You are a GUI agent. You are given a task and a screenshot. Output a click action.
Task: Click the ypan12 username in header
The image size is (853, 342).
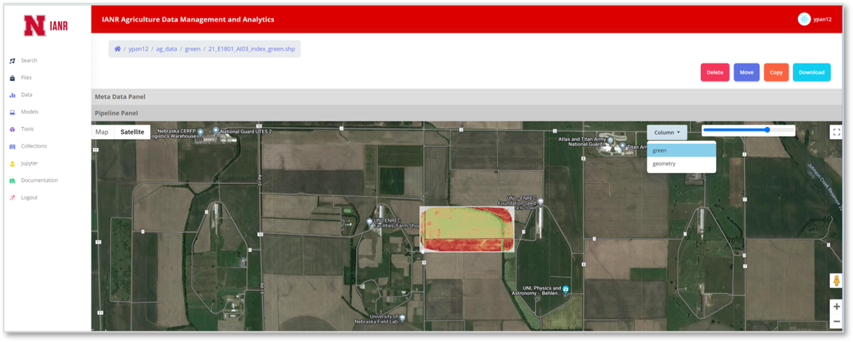coord(822,20)
